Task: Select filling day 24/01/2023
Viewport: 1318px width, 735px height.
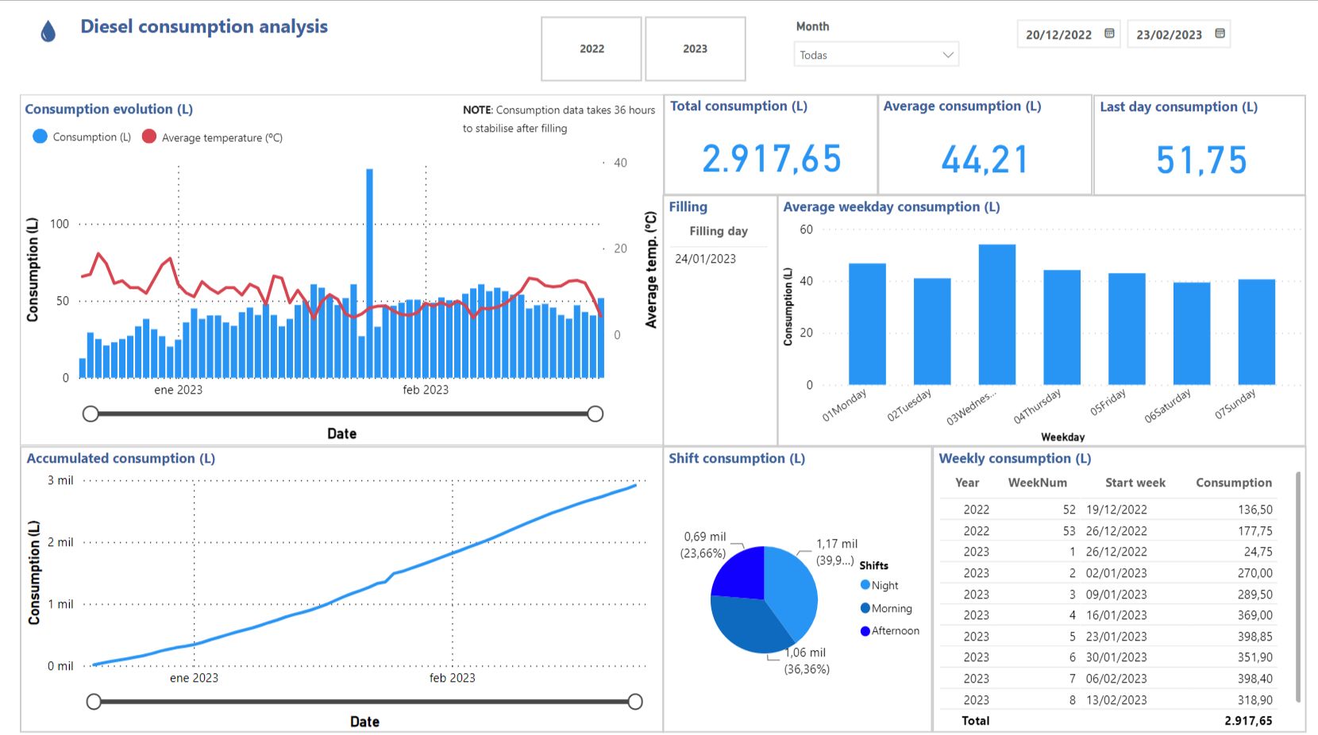Action: tap(705, 259)
